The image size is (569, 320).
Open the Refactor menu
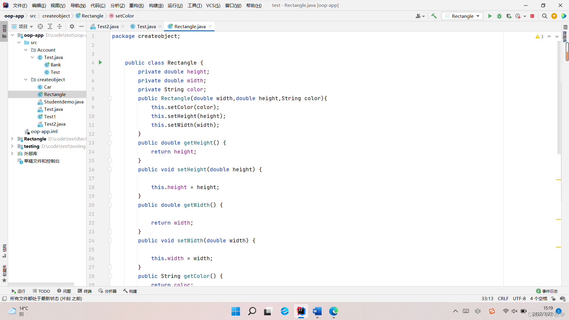tap(136, 5)
